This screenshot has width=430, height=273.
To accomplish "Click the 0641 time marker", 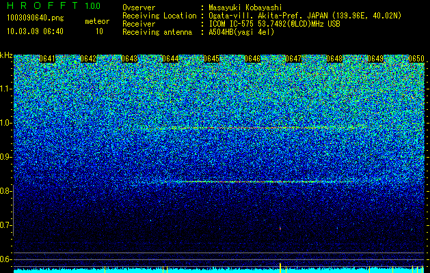I will [47, 59].
